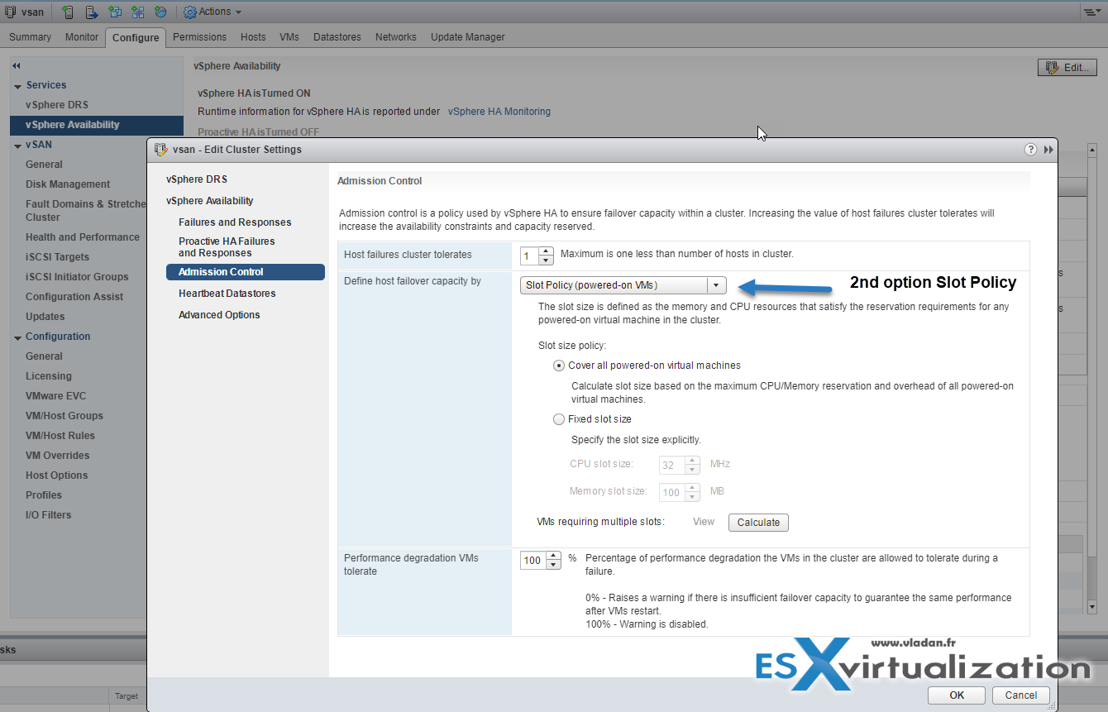
Task: Click the Performance degradation percentage input field
Action: point(533,561)
